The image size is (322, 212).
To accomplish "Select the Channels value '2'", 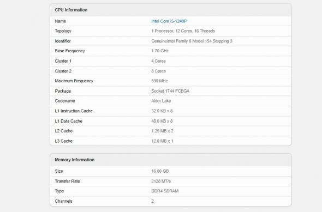I will click(x=152, y=201).
